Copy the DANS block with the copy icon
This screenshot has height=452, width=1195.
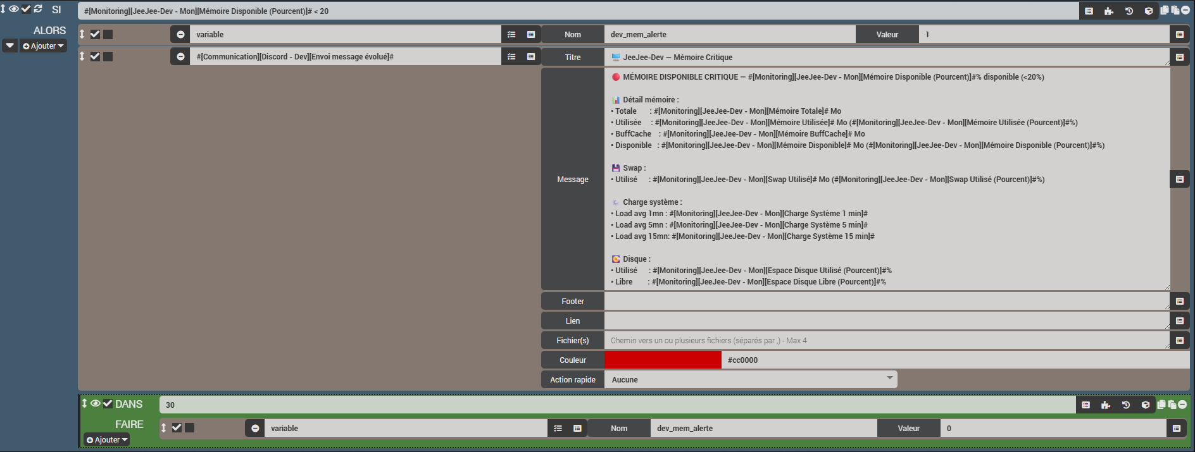pos(1161,404)
